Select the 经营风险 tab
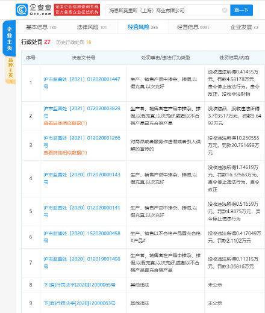Screen dimensions: 265x313 point(143,27)
